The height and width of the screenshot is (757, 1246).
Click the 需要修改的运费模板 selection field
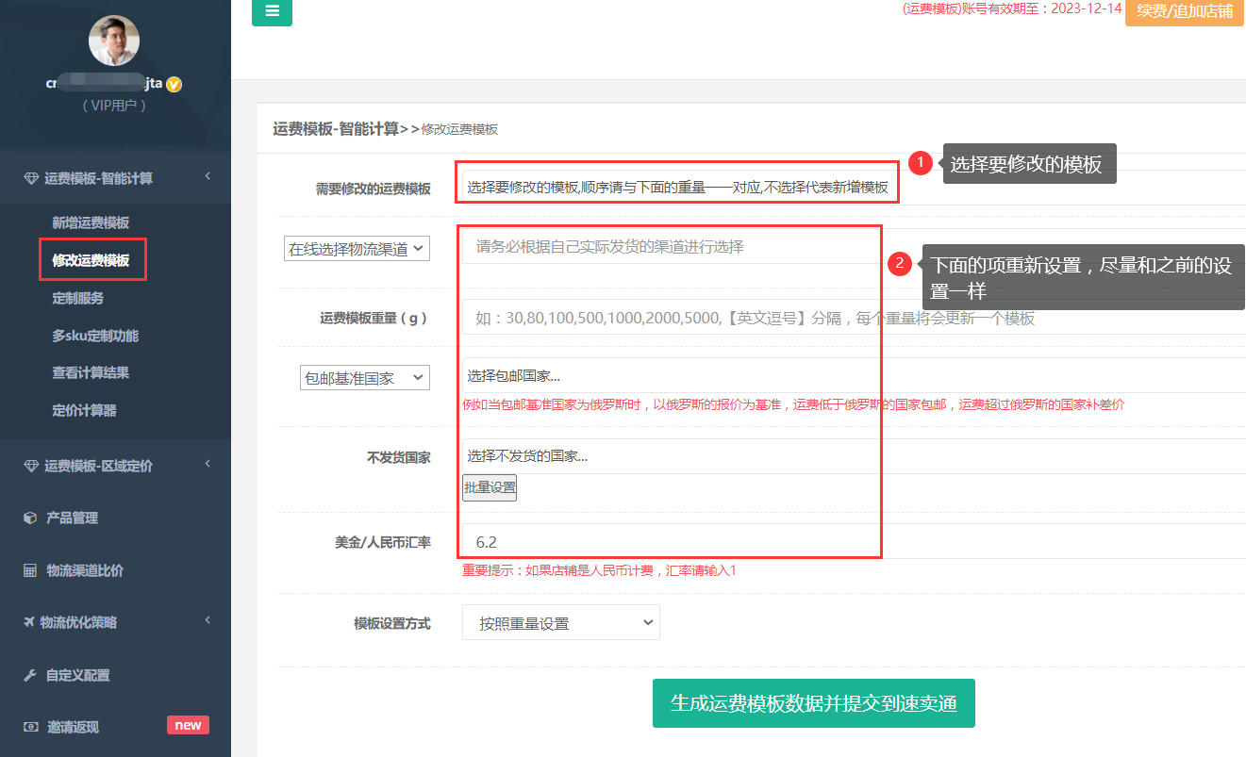click(x=854, y=187)
